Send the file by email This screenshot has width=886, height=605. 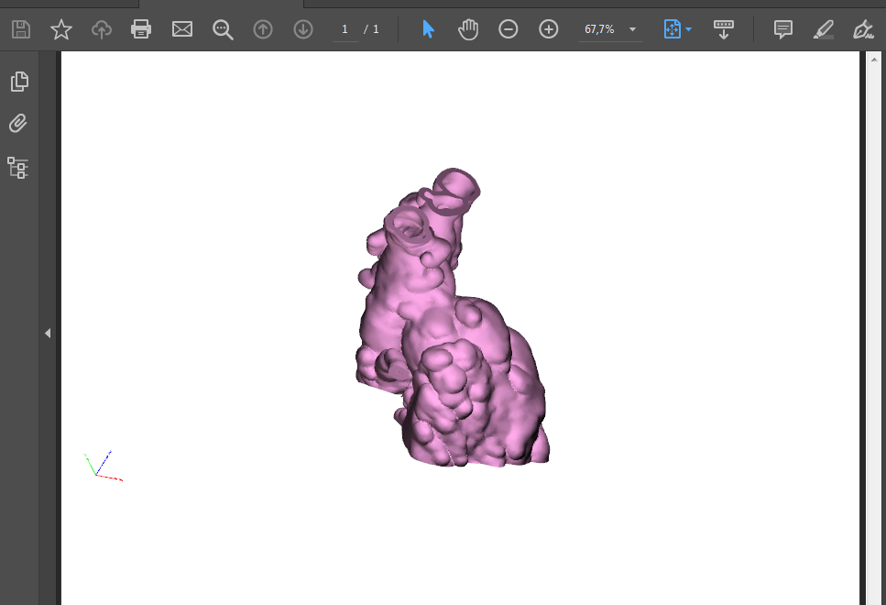(182, 28)
